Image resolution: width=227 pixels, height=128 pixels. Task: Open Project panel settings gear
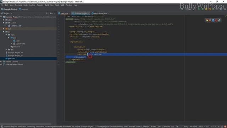pos(51,14)
